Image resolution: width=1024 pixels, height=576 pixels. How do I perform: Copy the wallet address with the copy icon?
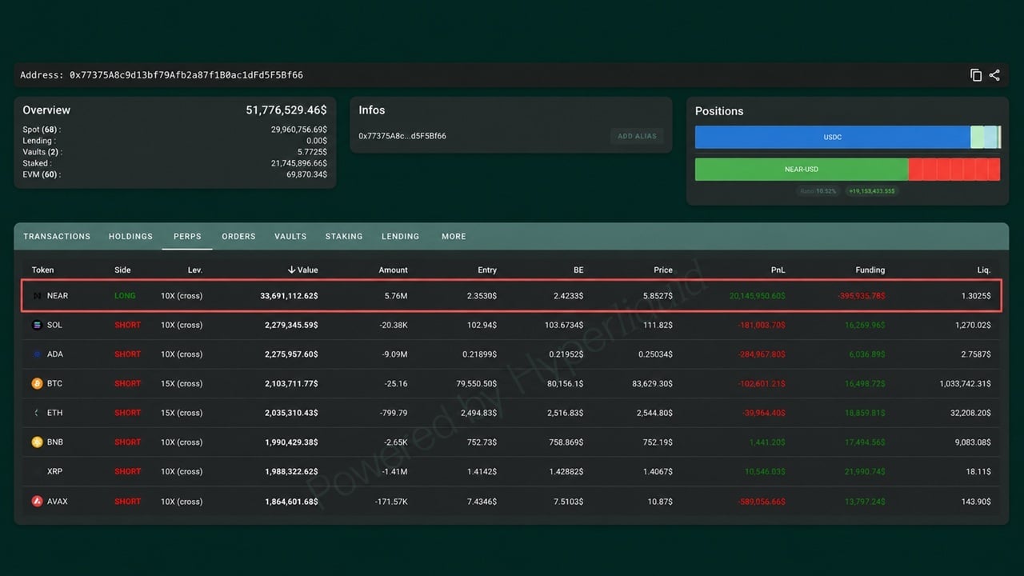pyautogui.click(x=976, y=75)
